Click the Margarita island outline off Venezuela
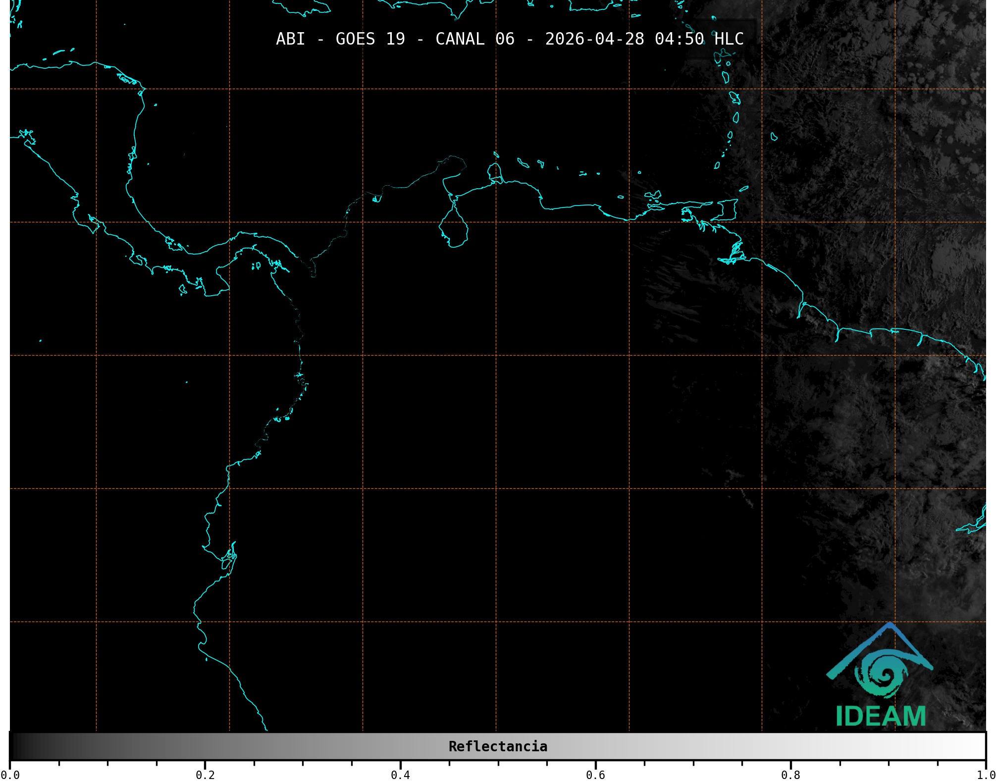The image size is (996, 781). [x=653, y=195]
